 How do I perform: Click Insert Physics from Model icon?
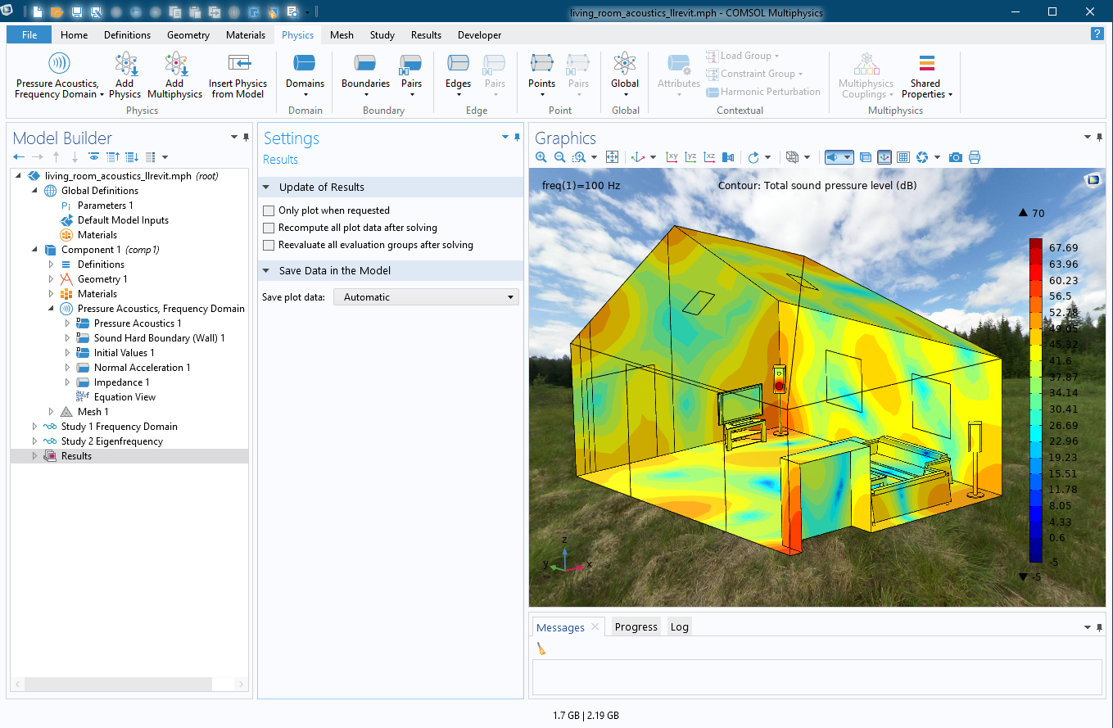click(238, 63)
